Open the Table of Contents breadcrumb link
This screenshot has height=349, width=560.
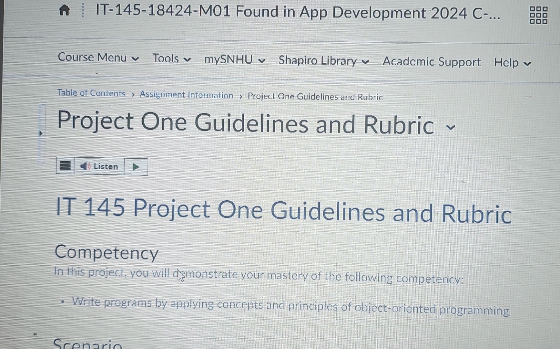pyautogui.click(x=91, y=93)
